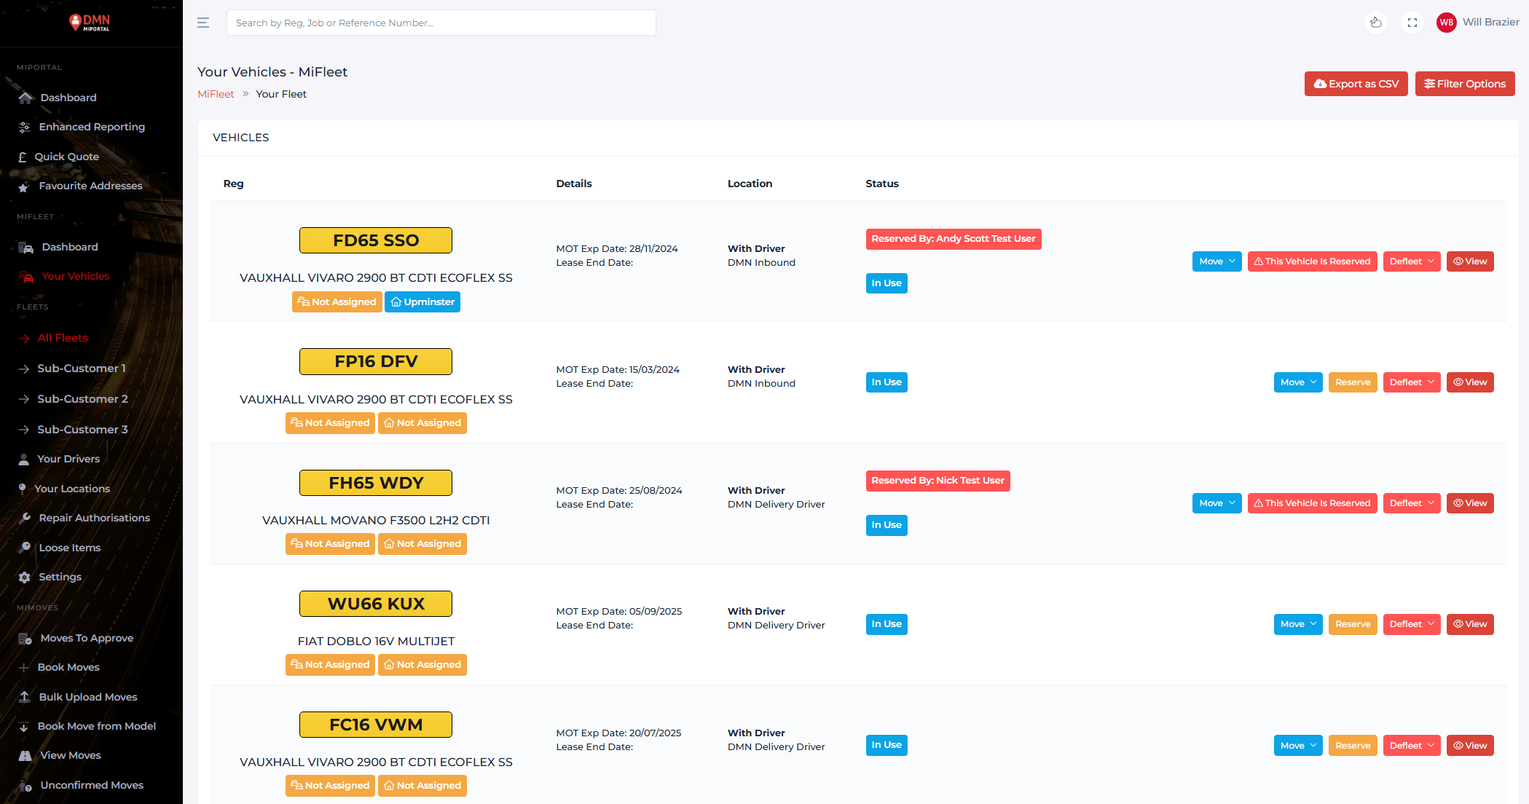Expand Move dropdown for FD65 SSO

(1216, 261)
